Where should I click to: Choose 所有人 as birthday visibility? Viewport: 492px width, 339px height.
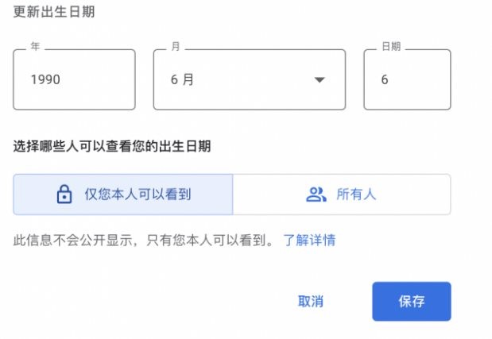click(x=342, y=195)
